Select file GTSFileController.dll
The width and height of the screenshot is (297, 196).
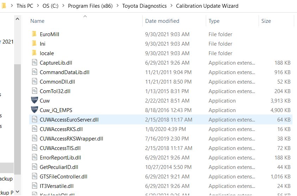tap(63, 177)
